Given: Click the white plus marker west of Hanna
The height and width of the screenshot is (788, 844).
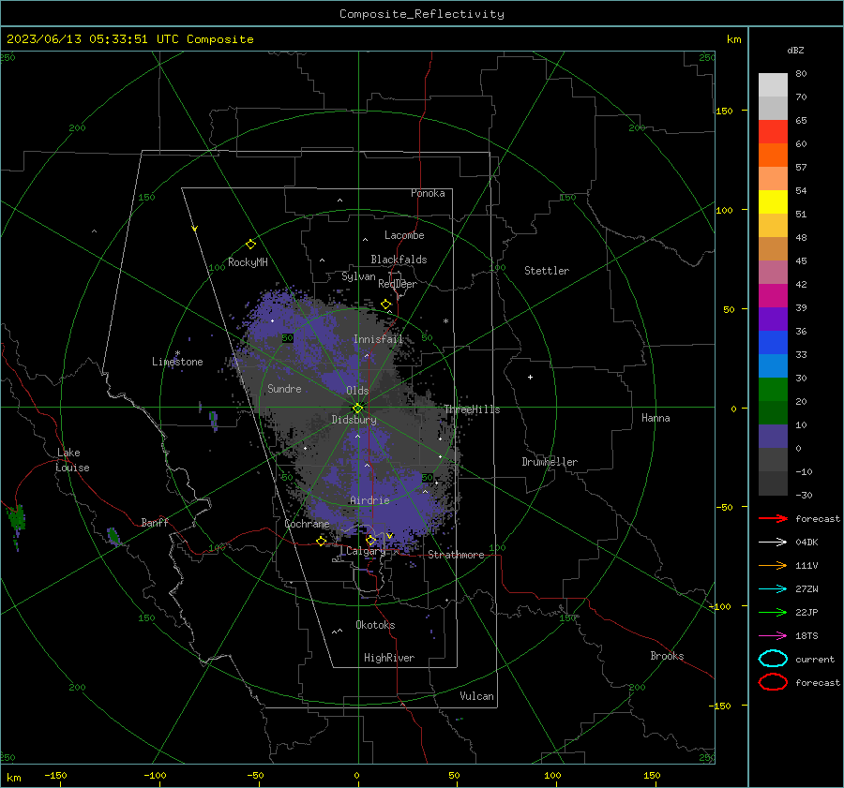Looking at the screenshot, I should coord(530,377).
